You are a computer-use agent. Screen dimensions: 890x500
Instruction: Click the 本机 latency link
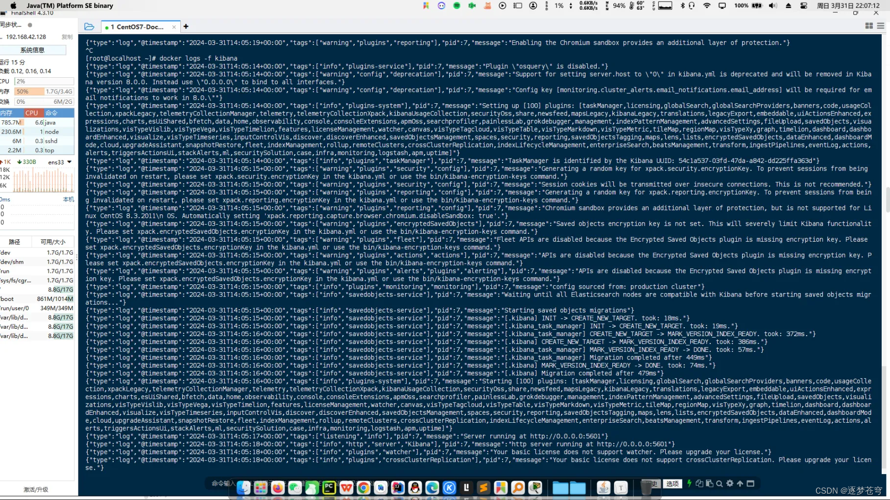pos(69,200)
